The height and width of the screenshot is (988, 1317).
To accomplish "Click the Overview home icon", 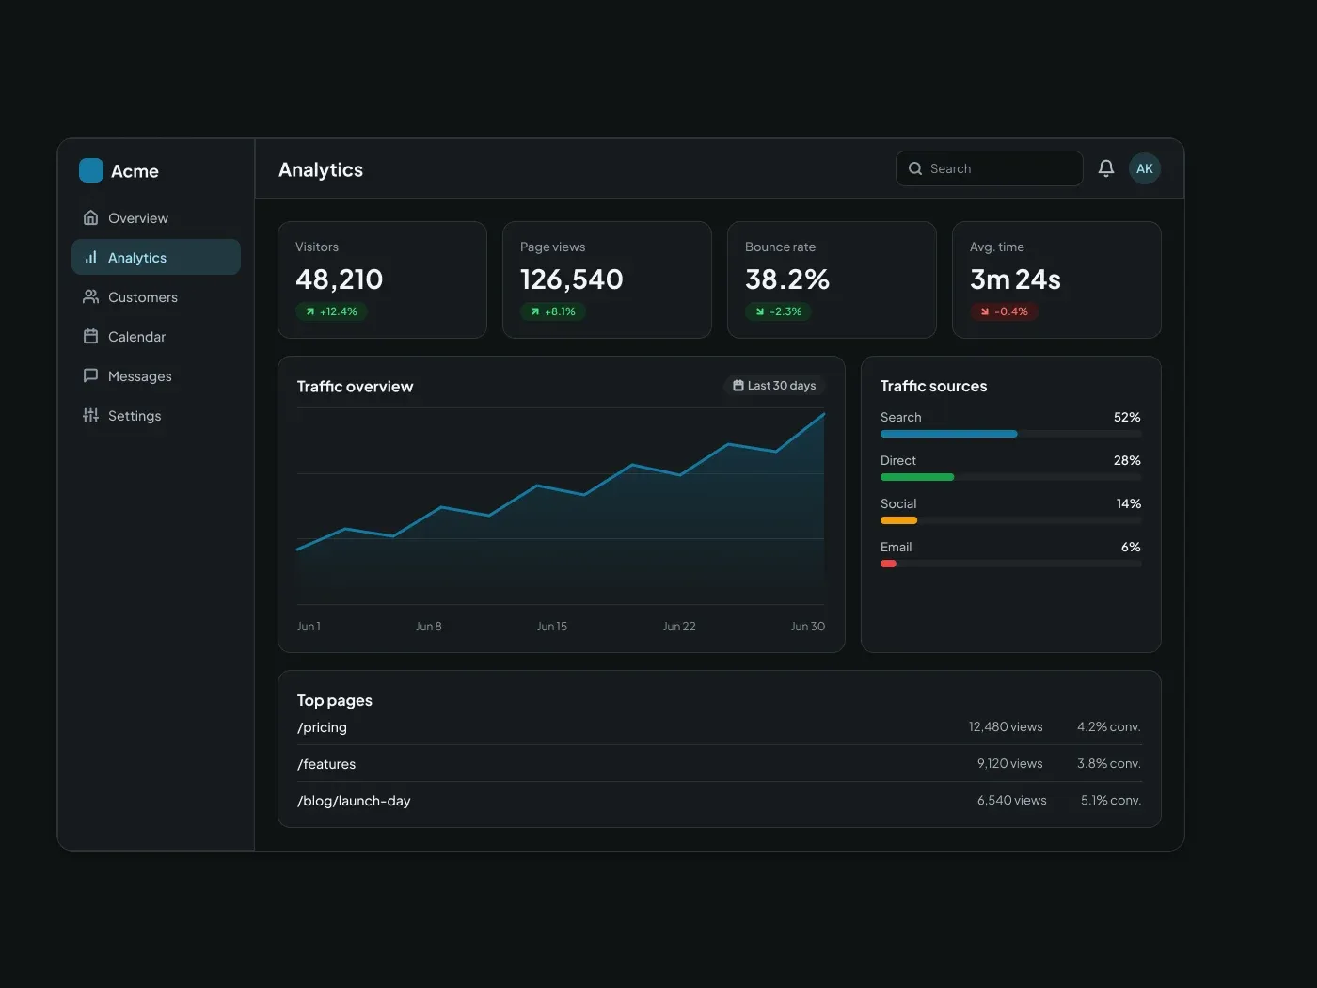I will [90, 217].
